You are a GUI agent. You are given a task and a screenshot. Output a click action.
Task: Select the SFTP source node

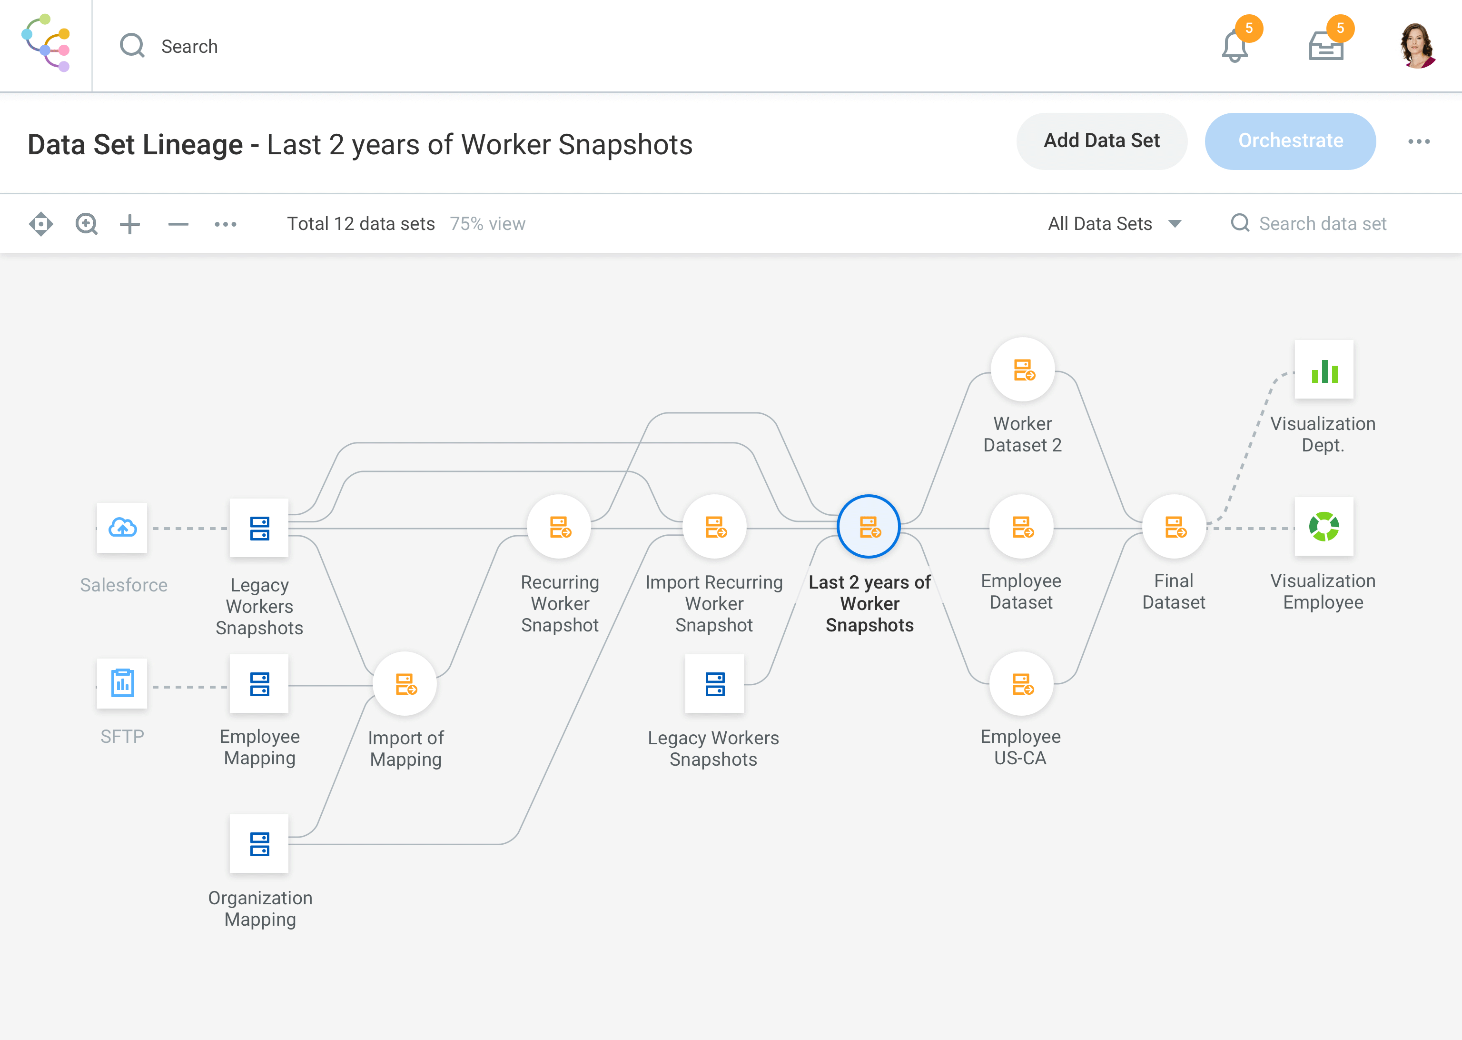122,683
